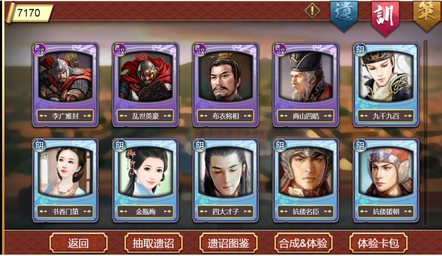Click 明 dynasty badge on 书香门第 card
The height and width of the screenshot is (256, 442).
[x=39, y=145]
